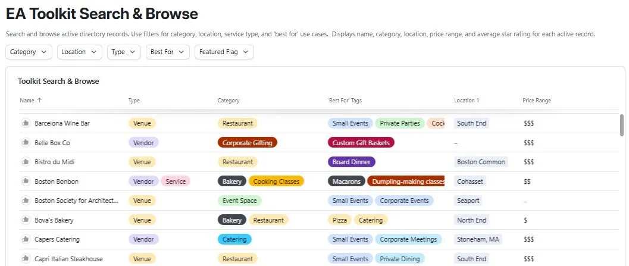Click the Catering tag in Bova's Bakery row
The image size is (629, 266).
click(x=371, y=220)
